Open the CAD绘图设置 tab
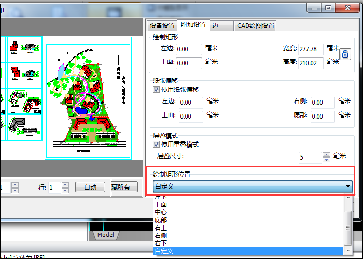 (255, 25)
